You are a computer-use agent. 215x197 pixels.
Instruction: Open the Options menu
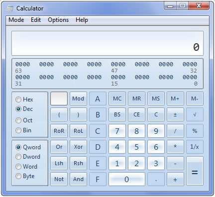coord(58,20)
